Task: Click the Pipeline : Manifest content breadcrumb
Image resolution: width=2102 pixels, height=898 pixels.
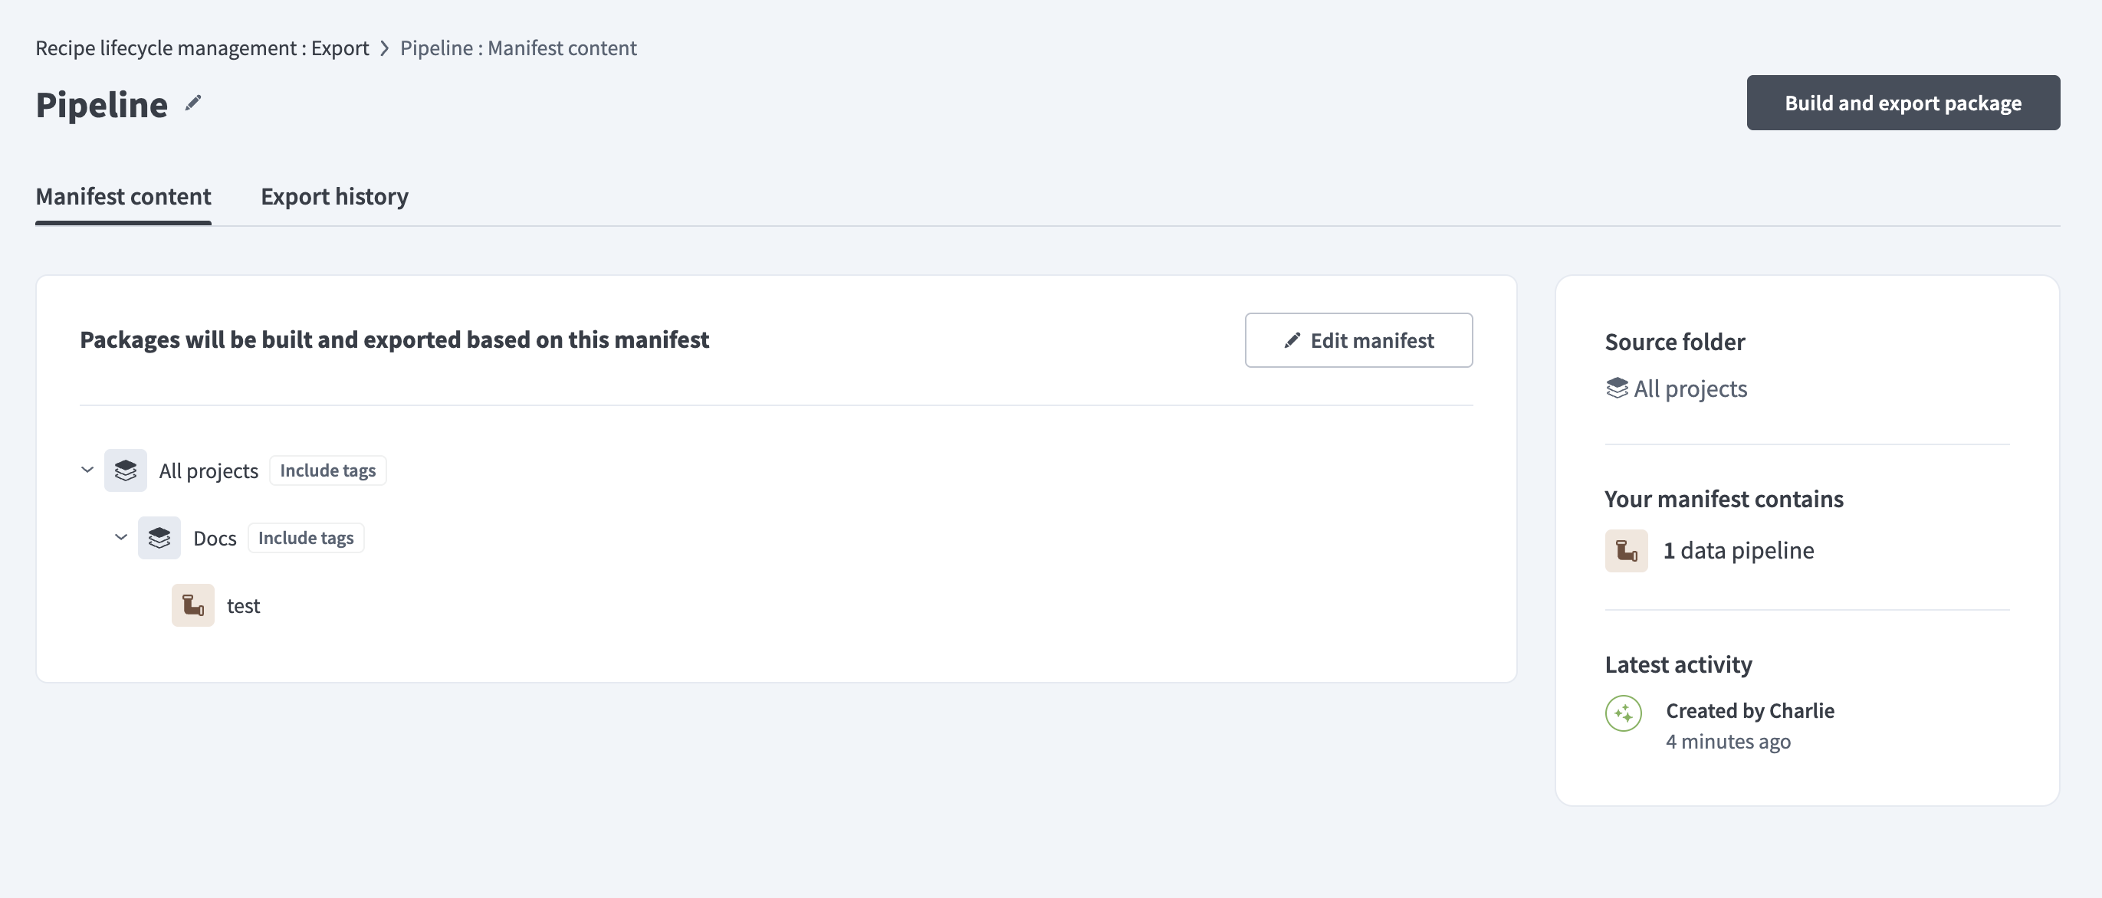Action: click(519, 48)
